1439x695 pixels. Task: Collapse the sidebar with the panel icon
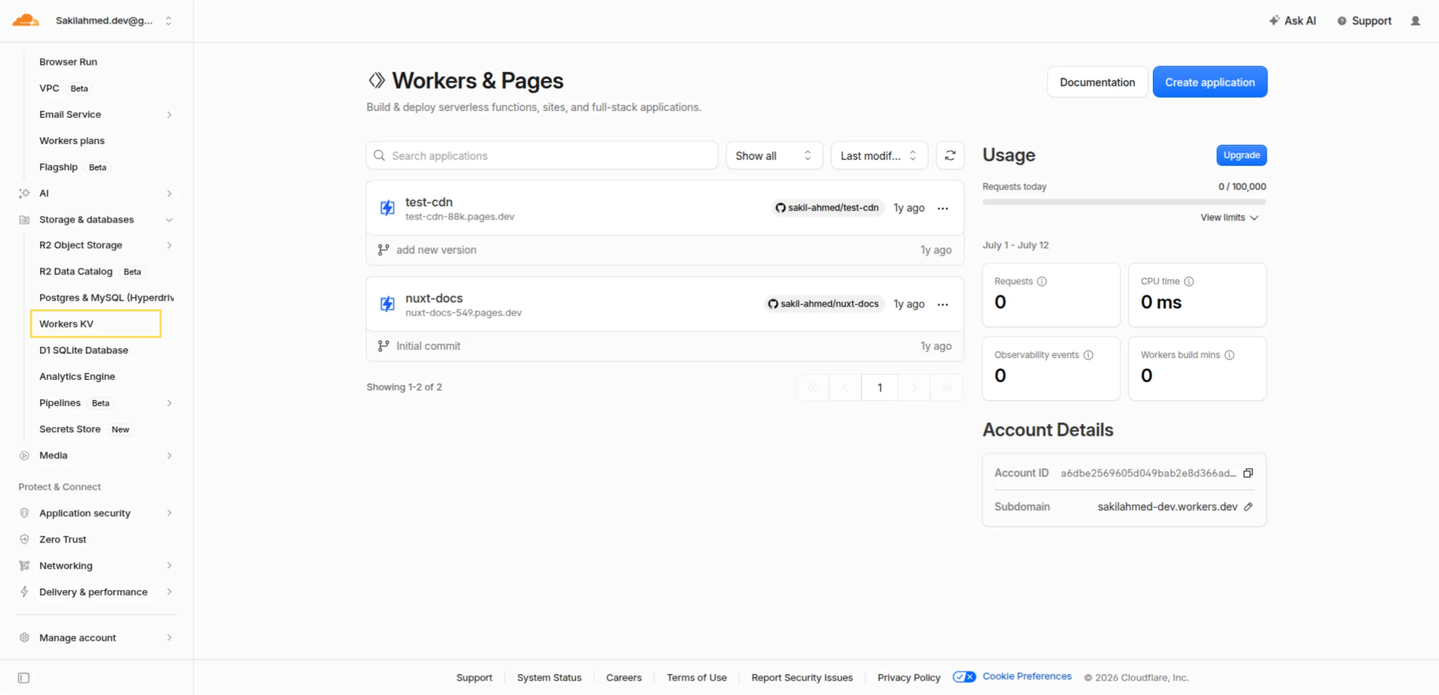tap(24, 678)
